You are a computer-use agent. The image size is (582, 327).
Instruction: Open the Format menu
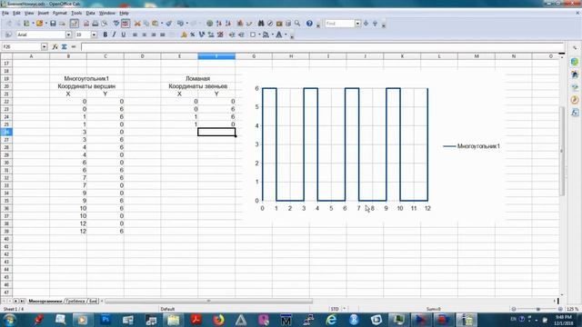(60, 13)
